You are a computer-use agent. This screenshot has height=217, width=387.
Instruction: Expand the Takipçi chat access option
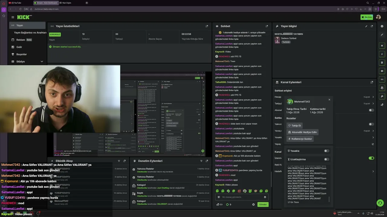pos(373,103)
